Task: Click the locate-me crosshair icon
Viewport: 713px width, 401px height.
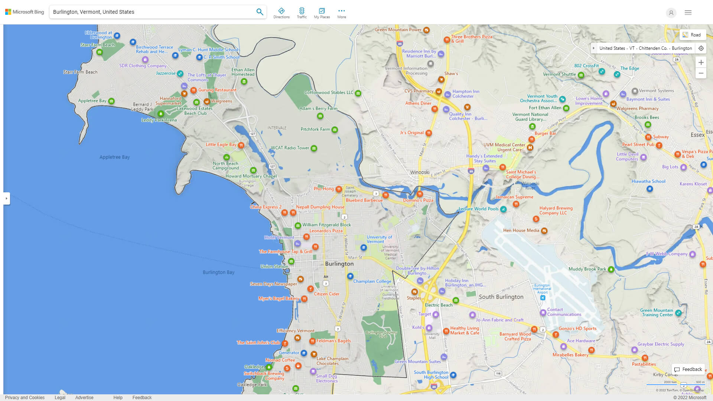Action: coord(701,48)
